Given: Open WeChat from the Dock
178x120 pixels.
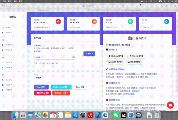Looking at the screenshot, I should coord(116,115).
